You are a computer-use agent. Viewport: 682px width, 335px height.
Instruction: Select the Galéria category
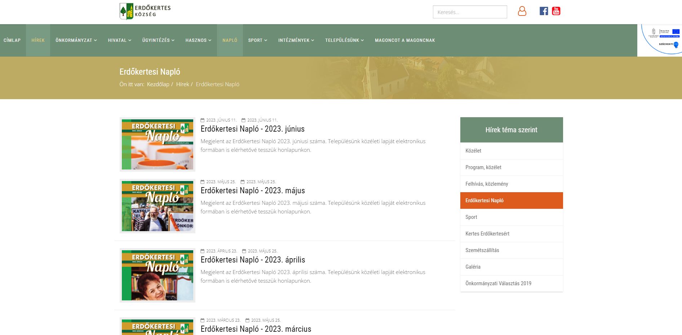pyautogui.click(x=511, y=267)
